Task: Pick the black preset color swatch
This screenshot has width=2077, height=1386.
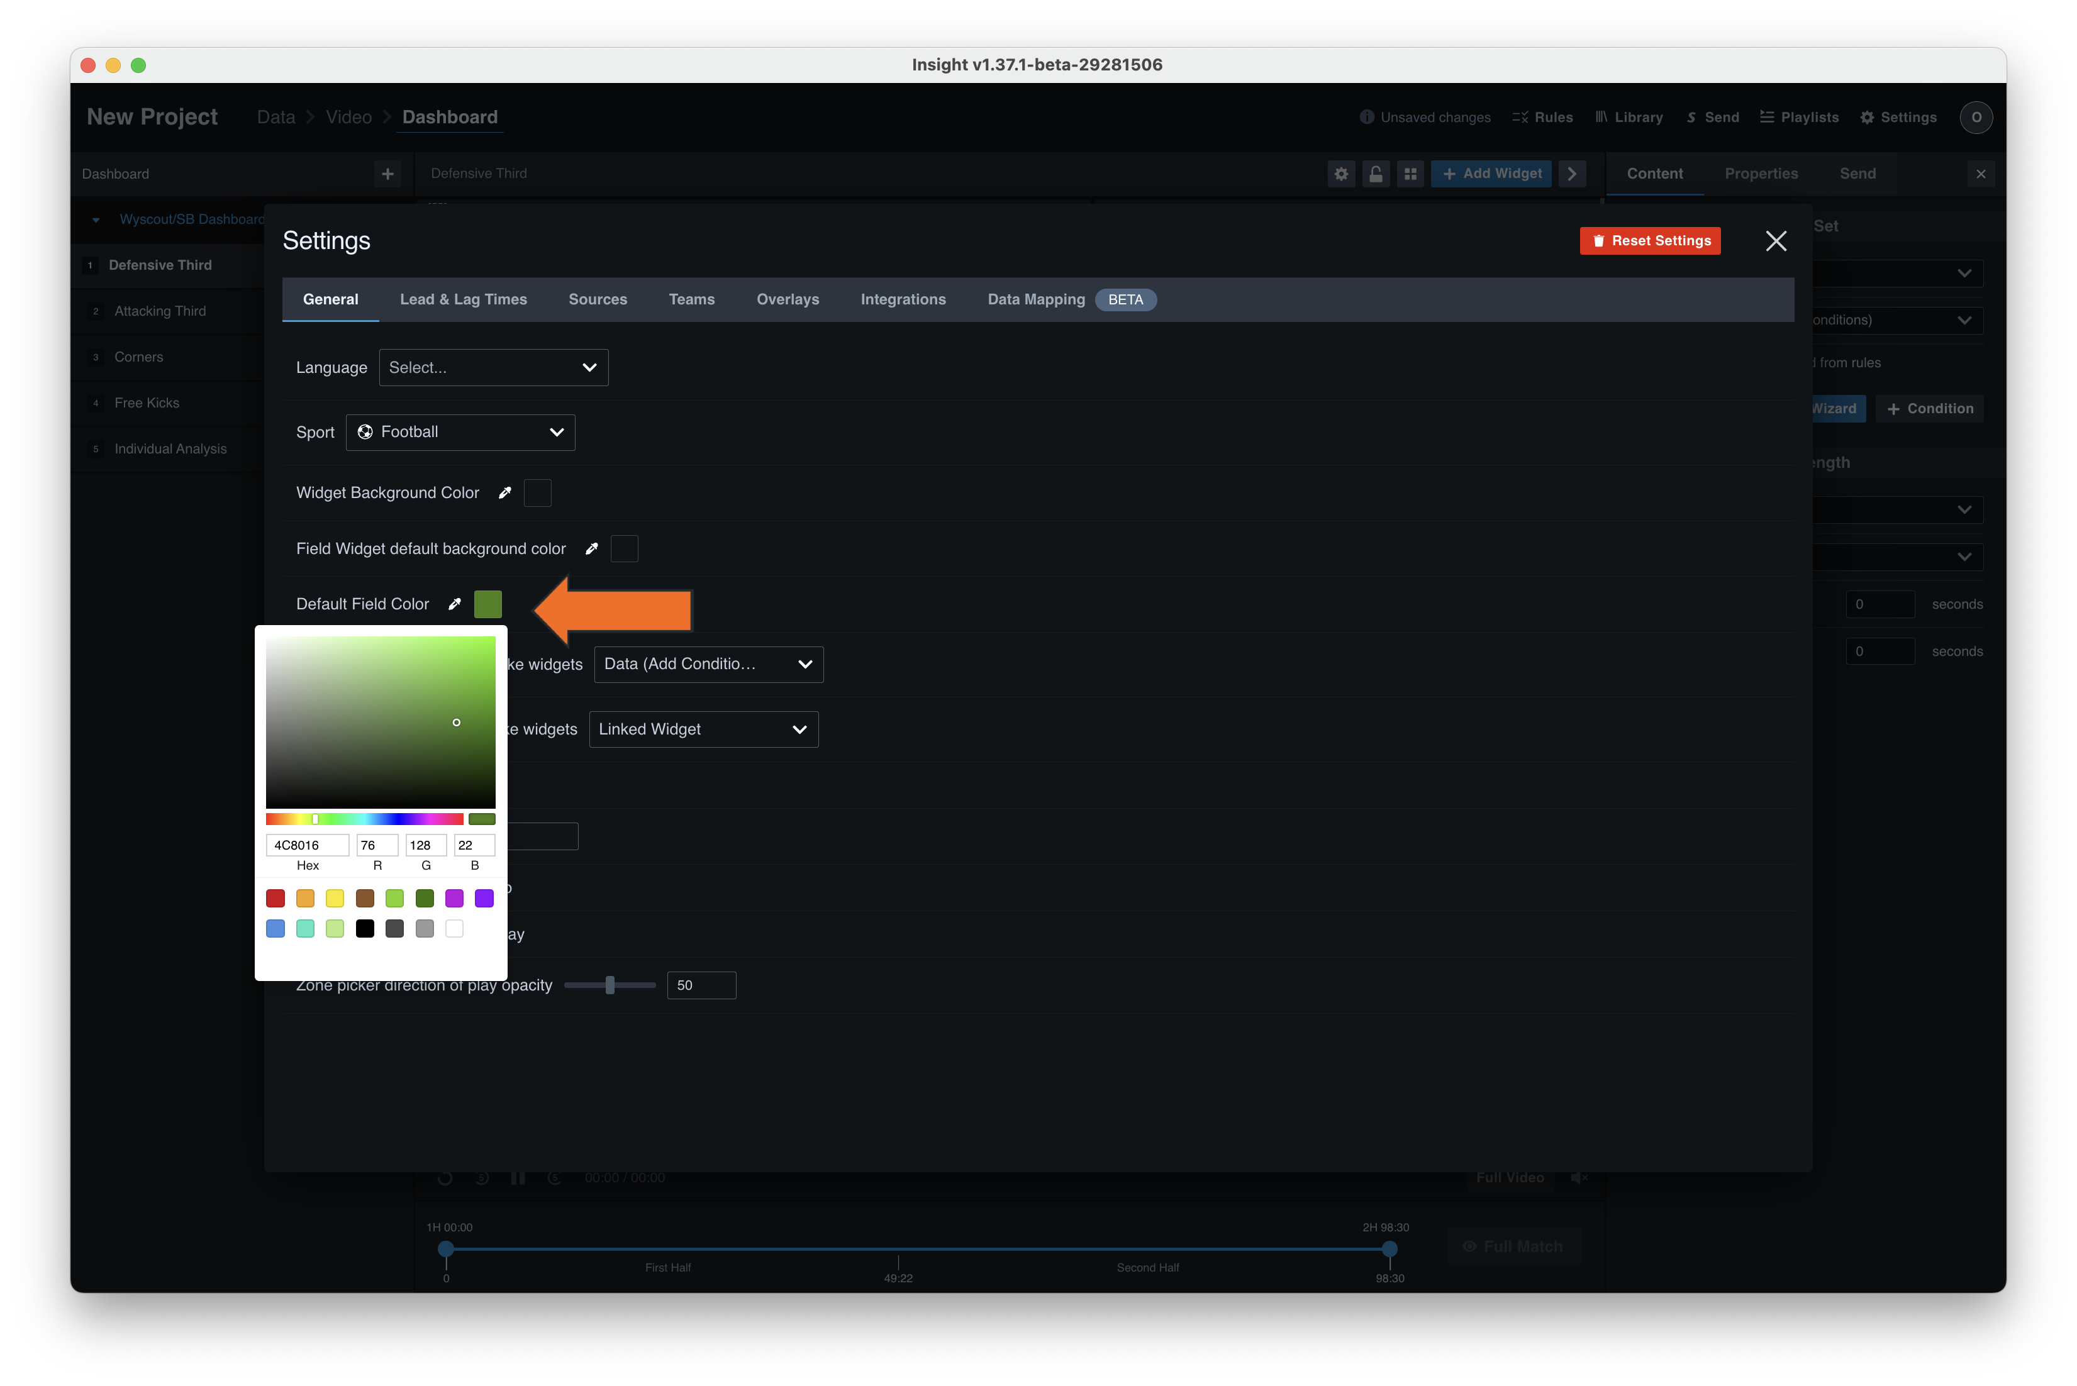Action: 365,928
